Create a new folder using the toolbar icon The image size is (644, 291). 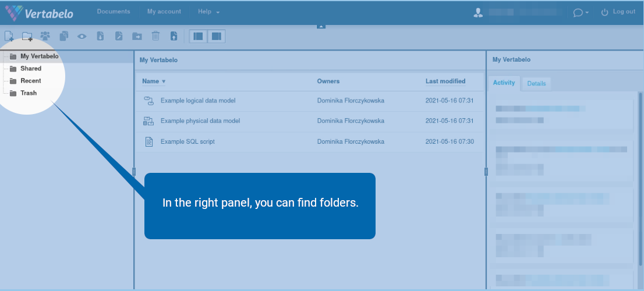pyautogui.click(x=27, y=36)
